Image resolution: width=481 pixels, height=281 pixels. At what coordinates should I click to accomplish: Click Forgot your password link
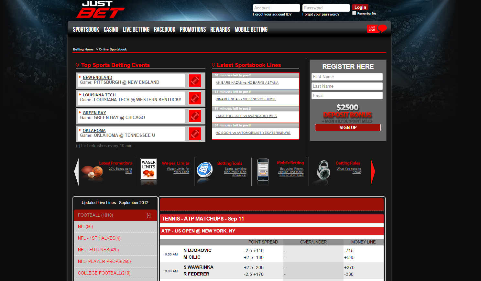click(x=321, y=14)
